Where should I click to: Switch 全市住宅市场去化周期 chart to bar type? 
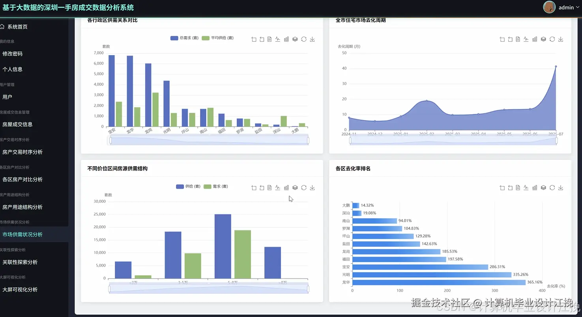pyautogui.click(x=535, y=39)
